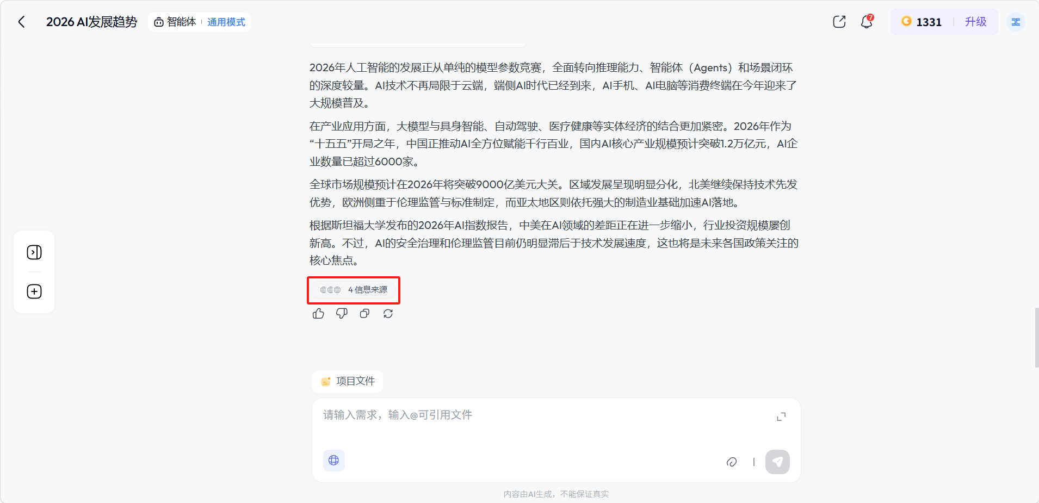Start a new chat with plus icon
This screenshot has height=503, width=1039.
pos(34,291)
